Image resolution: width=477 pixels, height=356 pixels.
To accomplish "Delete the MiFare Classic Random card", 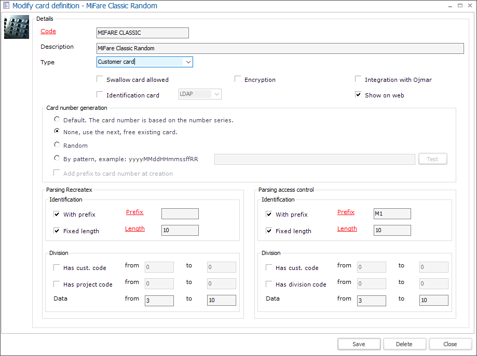I will (404, 344).
